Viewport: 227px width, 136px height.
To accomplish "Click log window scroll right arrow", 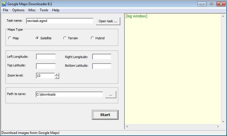I will coord(218,127).
